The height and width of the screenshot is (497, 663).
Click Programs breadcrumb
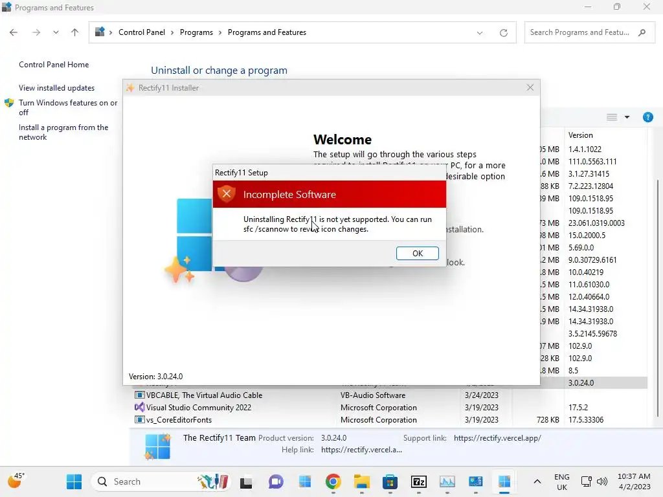coord(196,32)
